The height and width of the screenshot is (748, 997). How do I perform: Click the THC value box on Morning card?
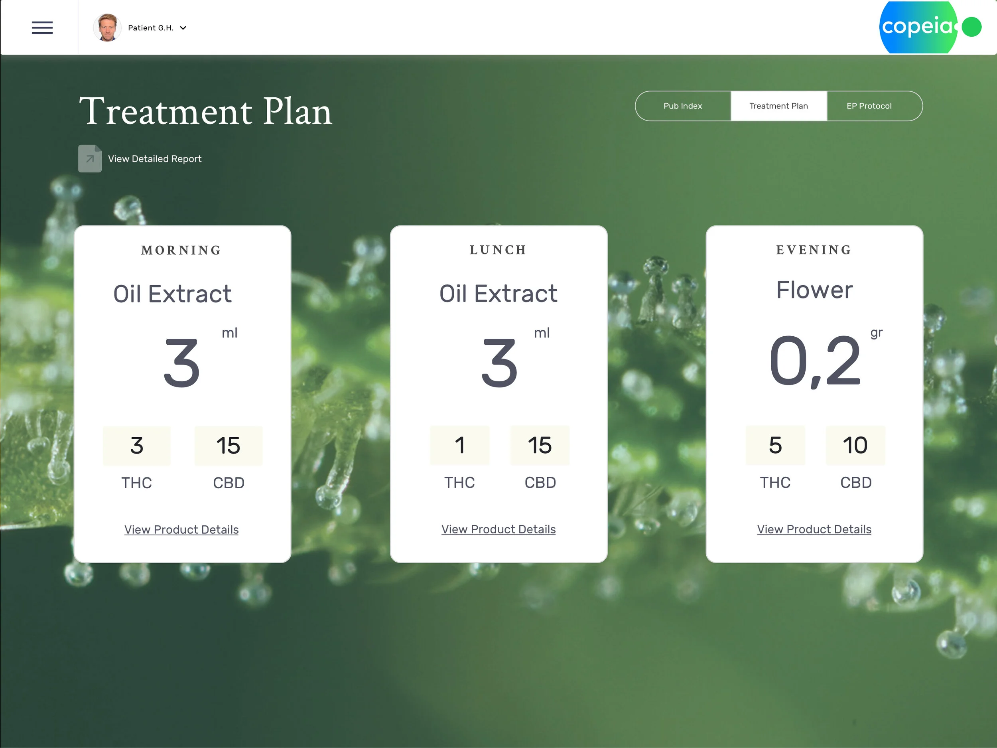pos(136,446)
